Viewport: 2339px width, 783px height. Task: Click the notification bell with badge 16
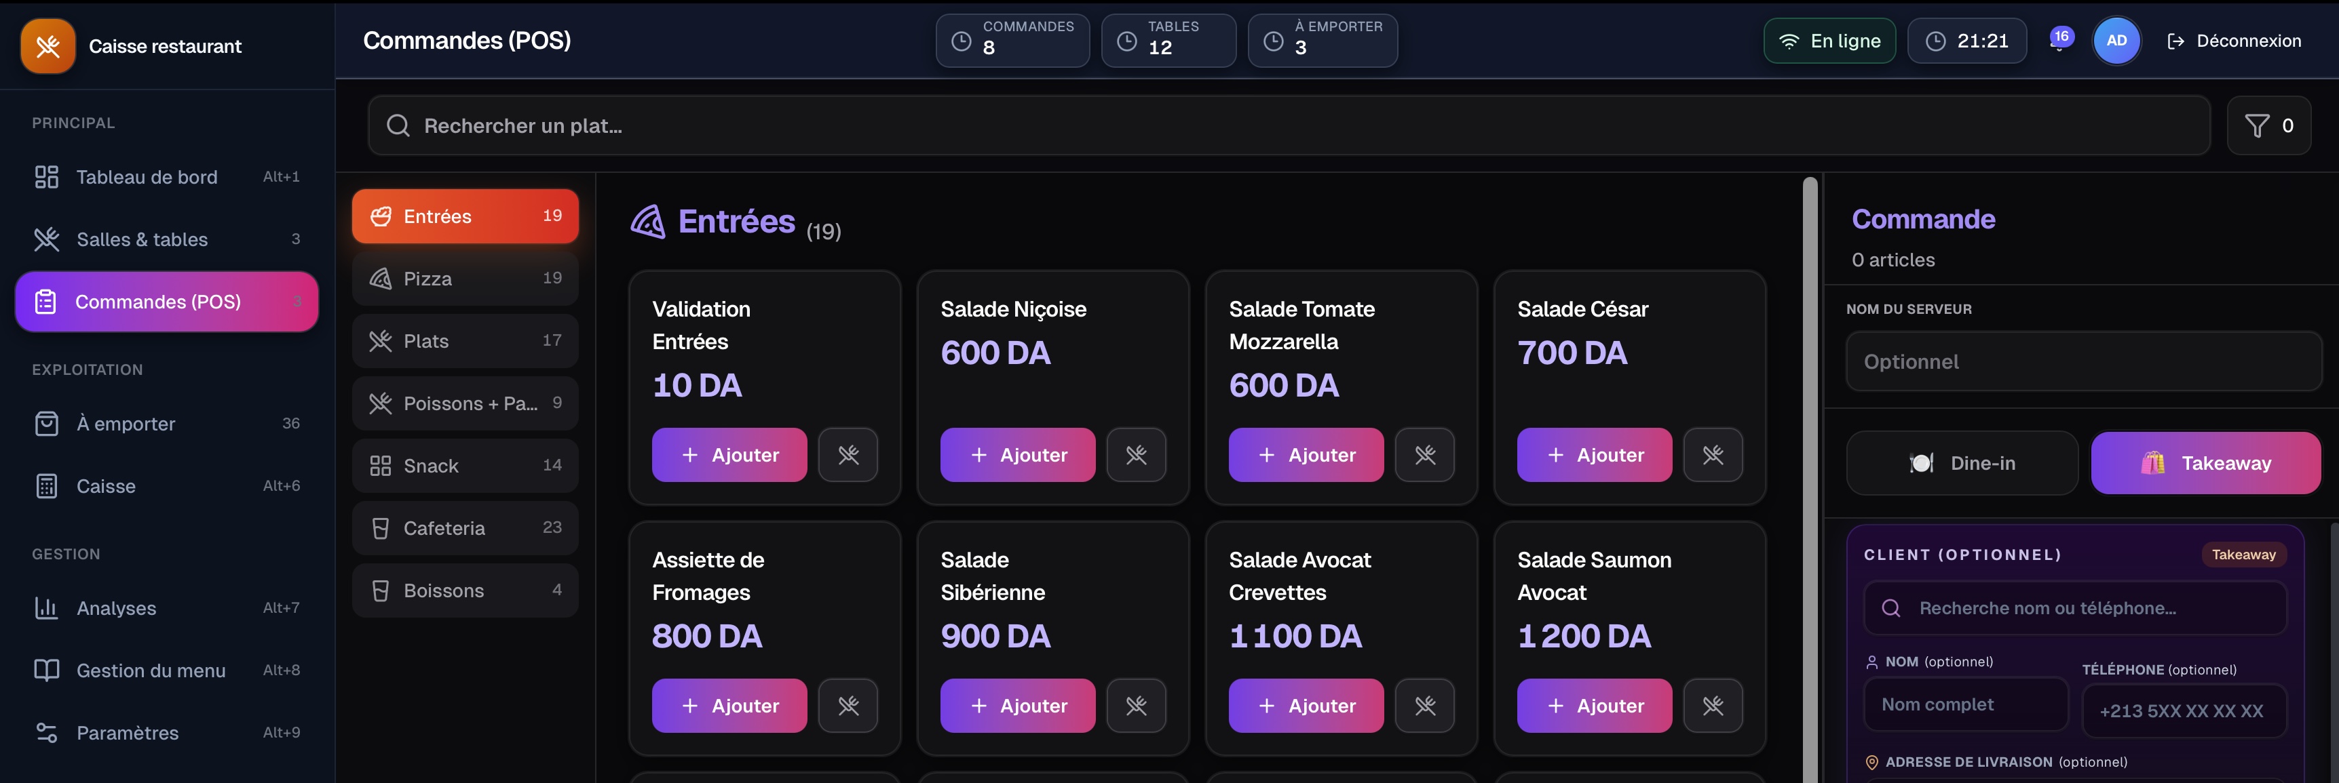[x=2060, y=40]
